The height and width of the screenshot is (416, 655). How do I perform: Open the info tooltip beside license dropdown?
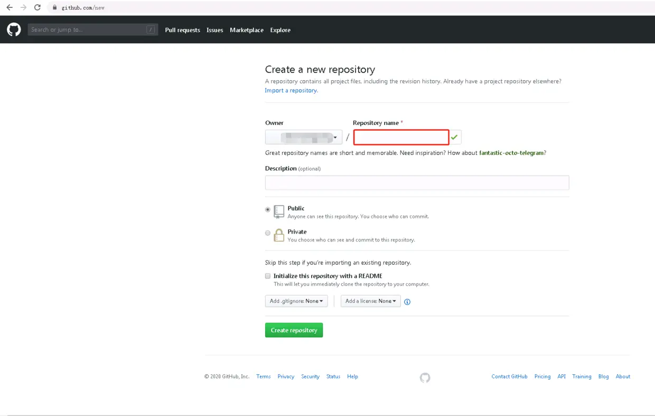(x=407, y=301)
